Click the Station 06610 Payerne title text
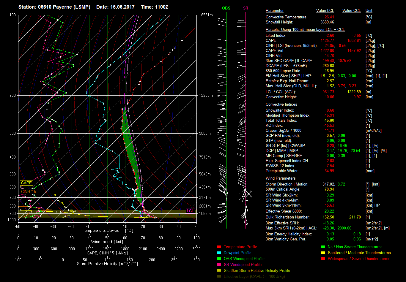 click(54, 7)
